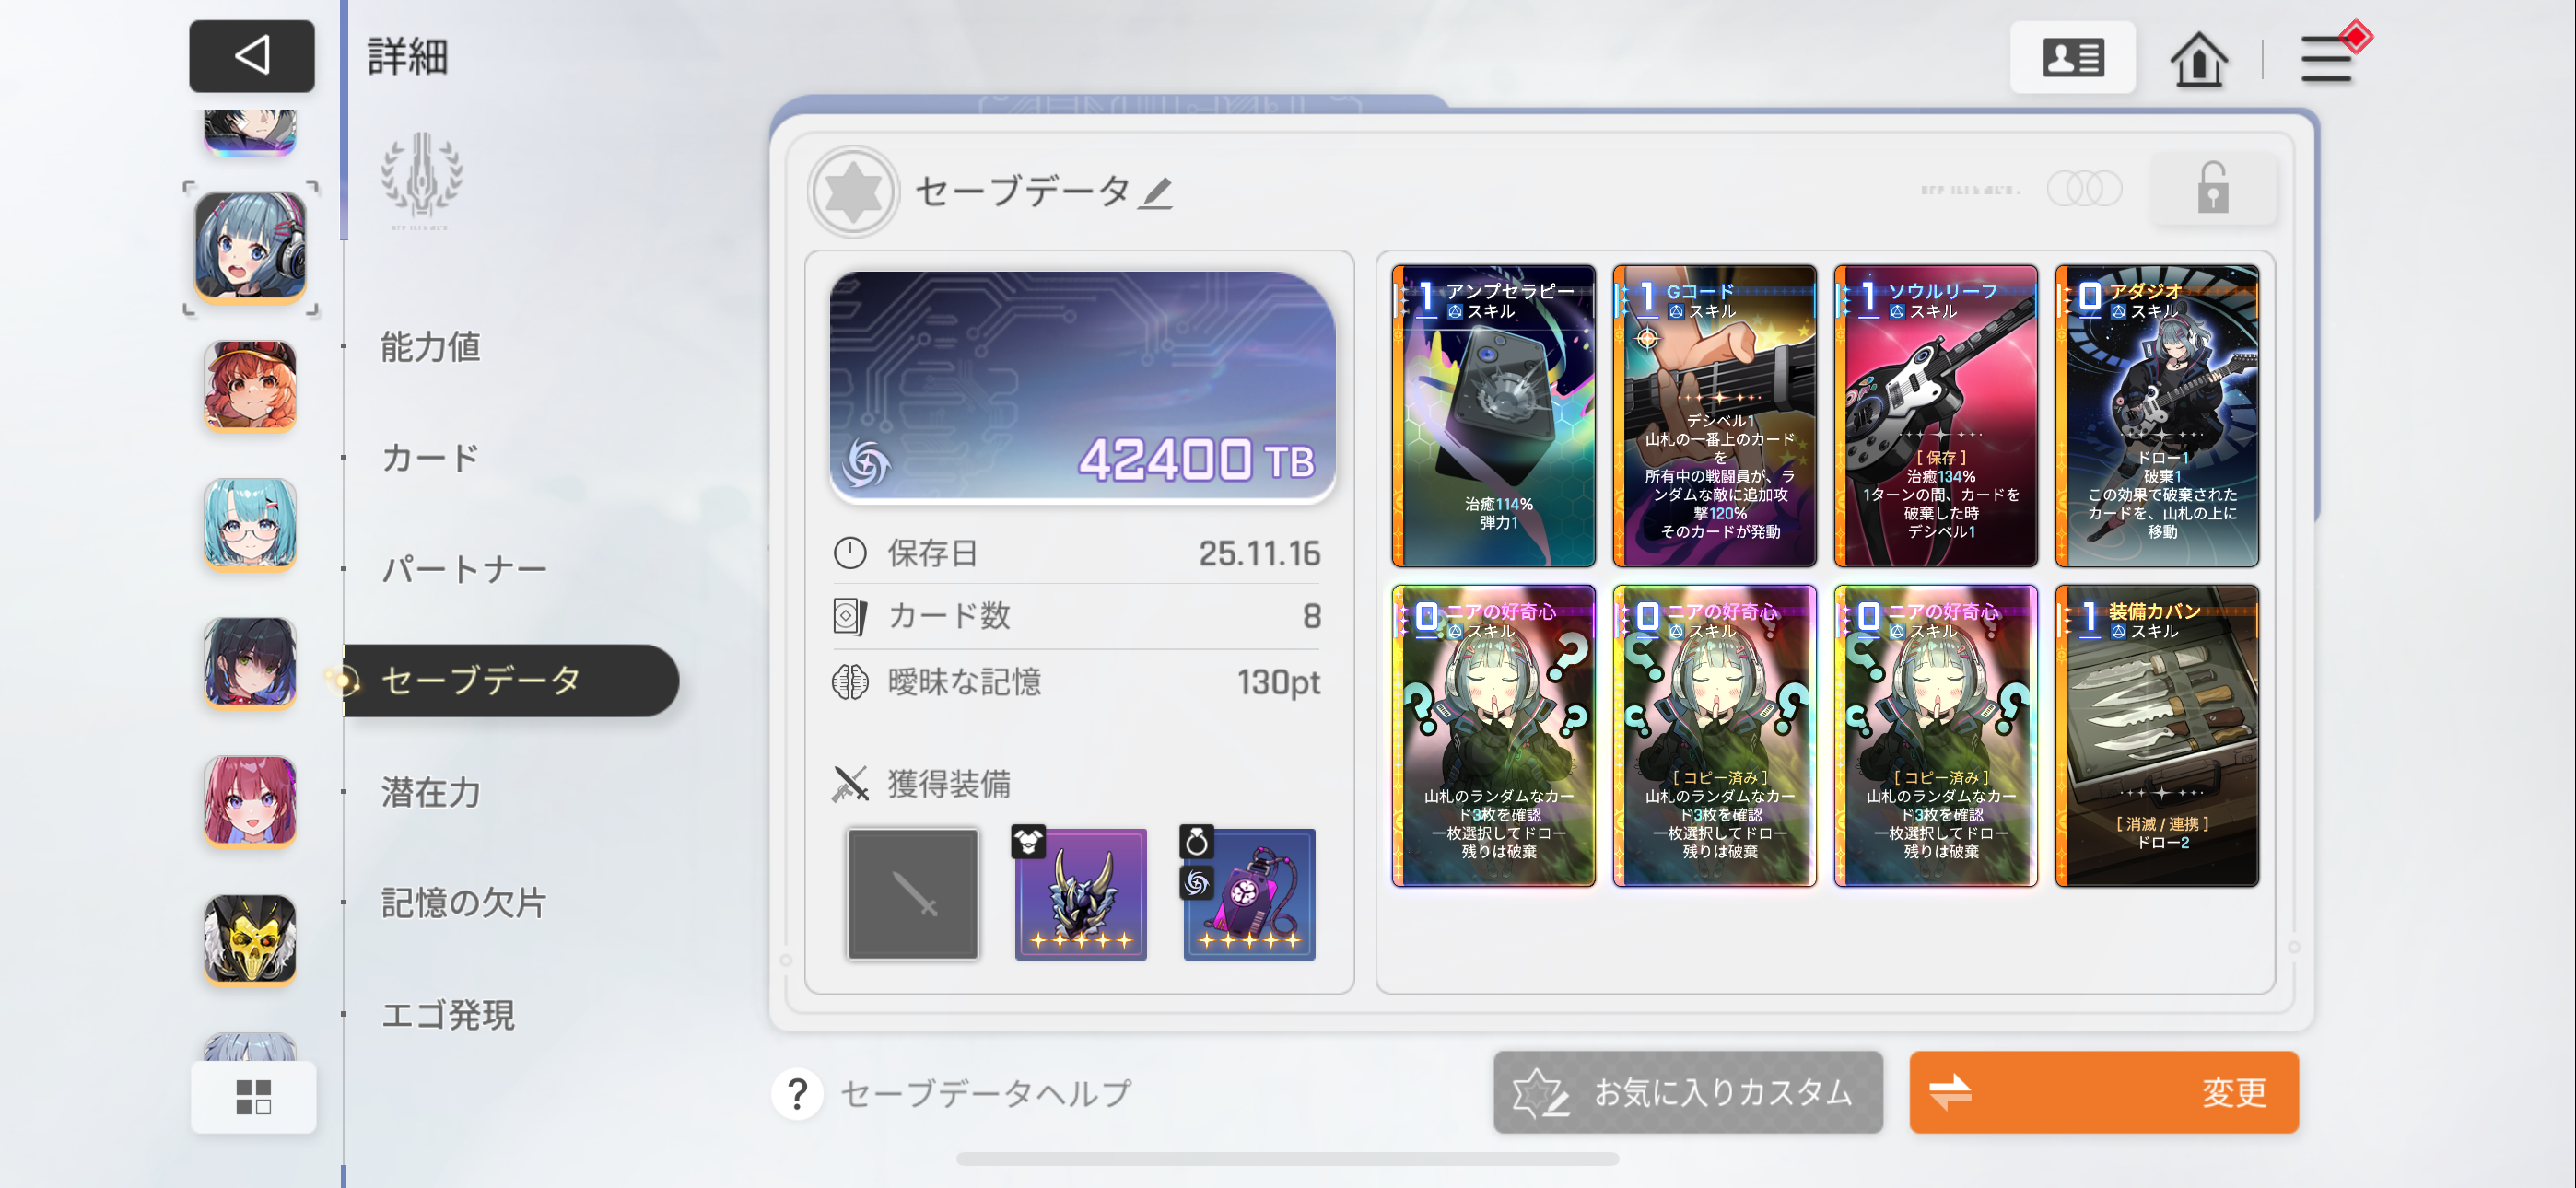Open the 能力値 menu item

pos(431,346)
